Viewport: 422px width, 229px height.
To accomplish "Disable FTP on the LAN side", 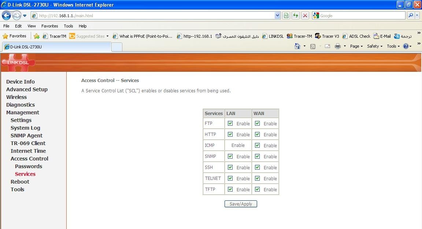I will point(230,123).
